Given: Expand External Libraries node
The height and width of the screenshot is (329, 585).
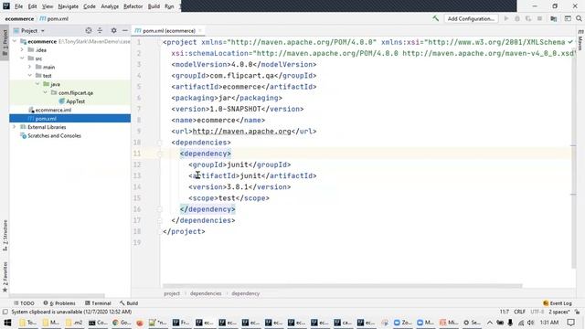Looking at the screenshot, I should pyautogui.click(x=15, y=127).
